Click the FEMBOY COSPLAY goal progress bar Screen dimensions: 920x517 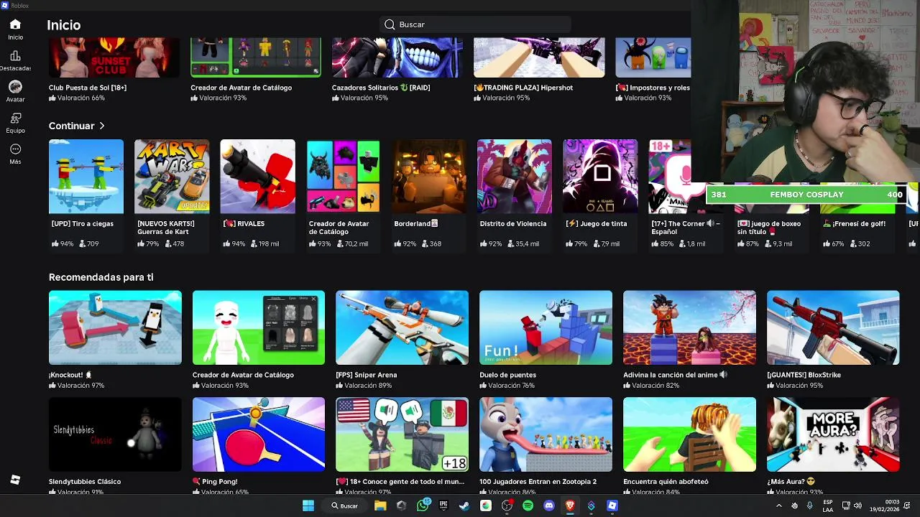[806, 195]
